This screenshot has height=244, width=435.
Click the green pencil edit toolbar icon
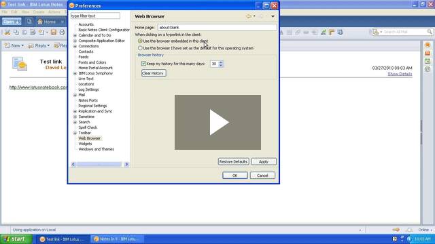coord(324,33)
